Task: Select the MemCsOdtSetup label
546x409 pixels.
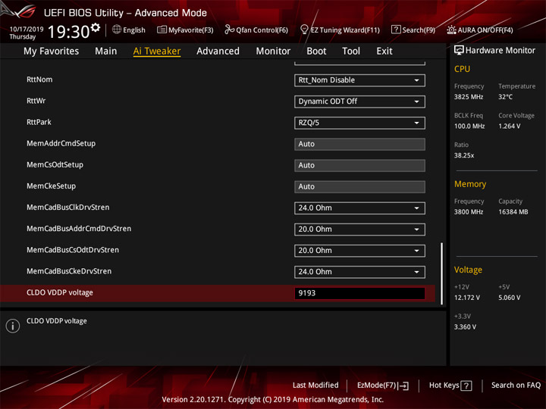Action: (x=55, y=165)
